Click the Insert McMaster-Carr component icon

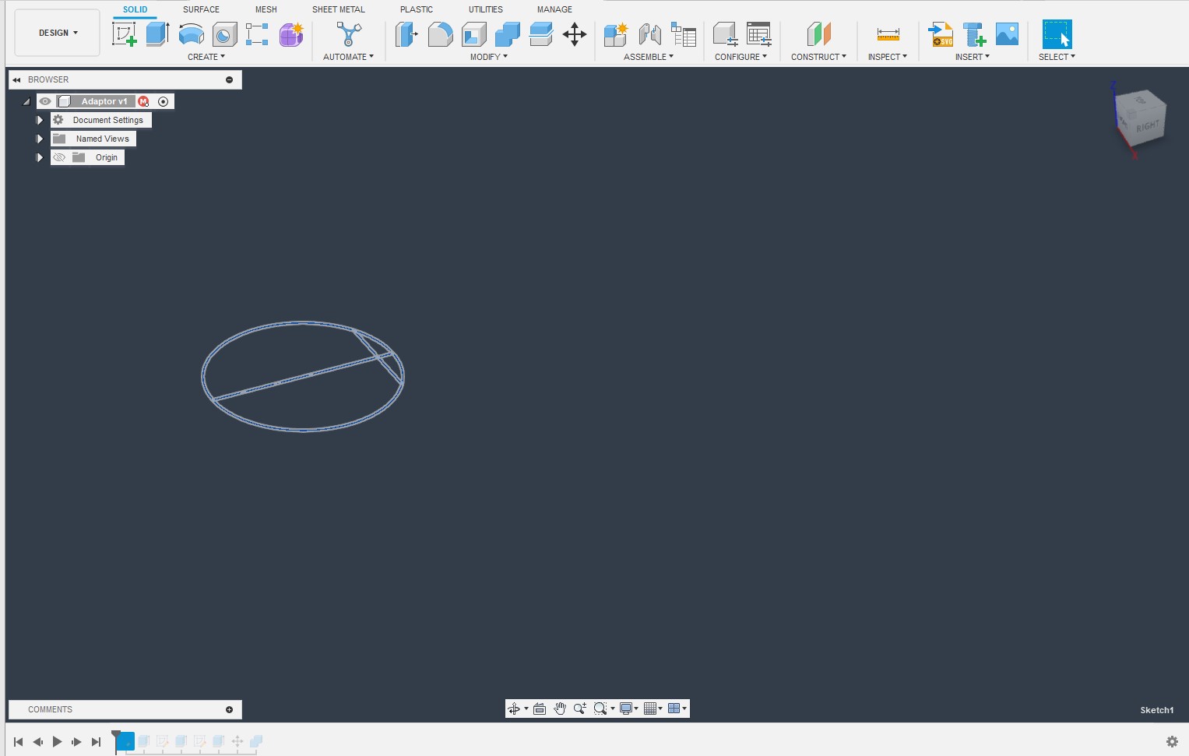click(x=974, y=34)
